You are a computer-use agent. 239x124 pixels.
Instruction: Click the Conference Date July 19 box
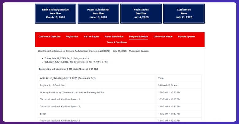[x=184, y=13]
